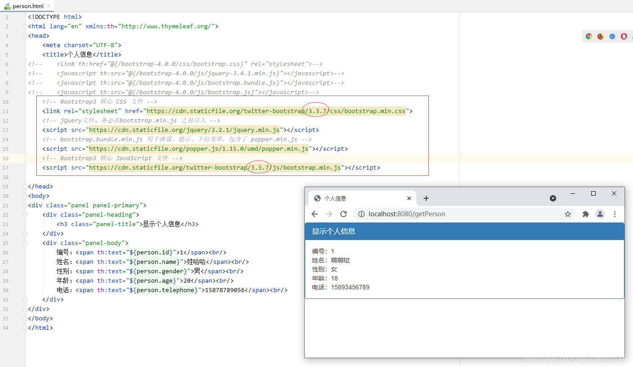Viewport: 633px width, 367px height.
Task: Select the 个人信息 browser tab
Action: click(362, 198)
